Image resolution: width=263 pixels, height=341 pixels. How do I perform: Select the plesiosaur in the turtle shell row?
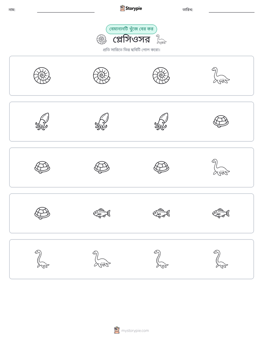(221, 168)
